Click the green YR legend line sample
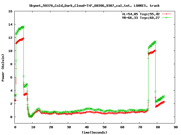 166,17
